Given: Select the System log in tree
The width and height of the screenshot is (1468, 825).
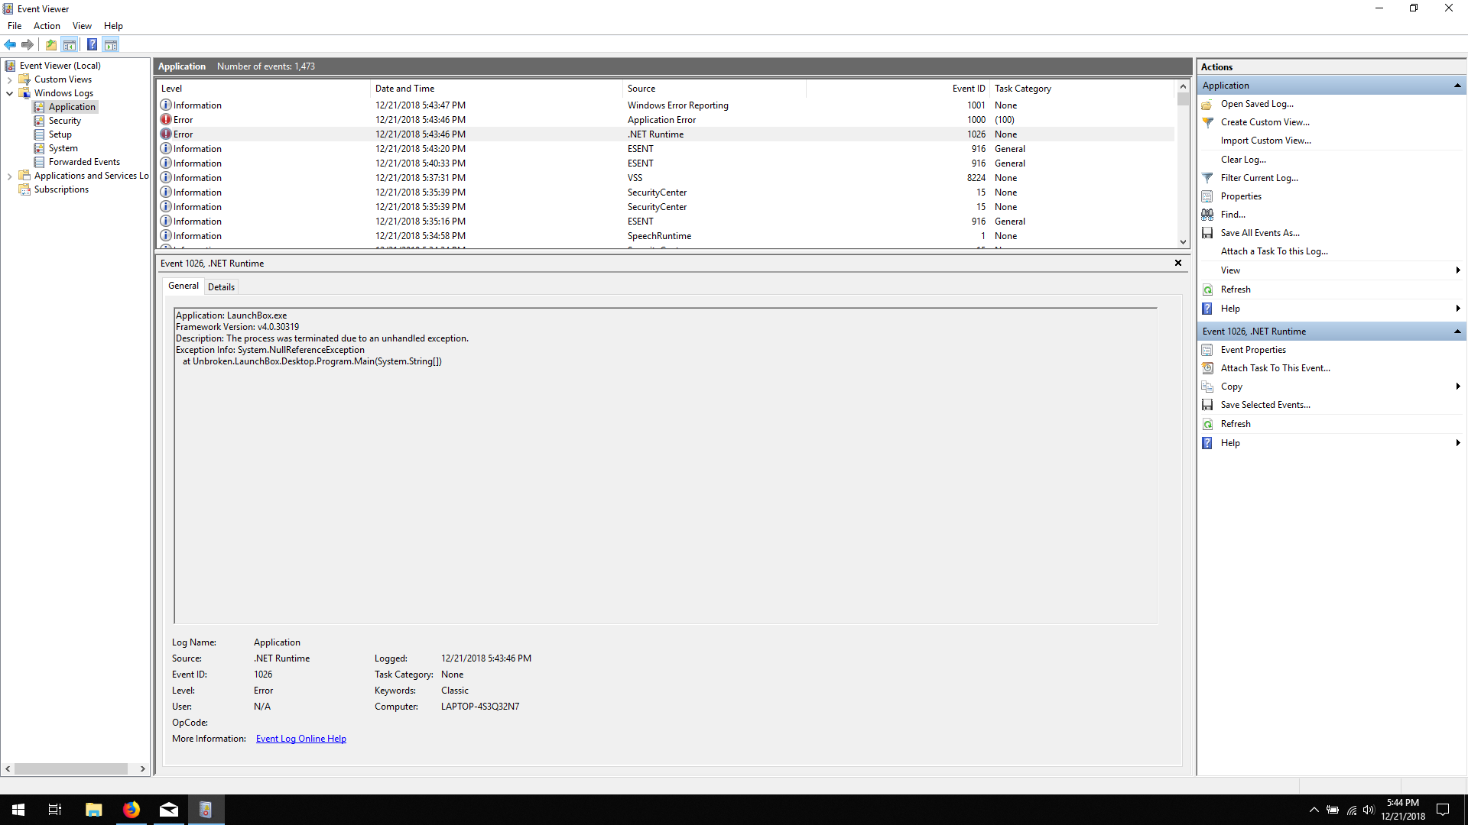Looking at the screenshot, I should pos(63,148).
